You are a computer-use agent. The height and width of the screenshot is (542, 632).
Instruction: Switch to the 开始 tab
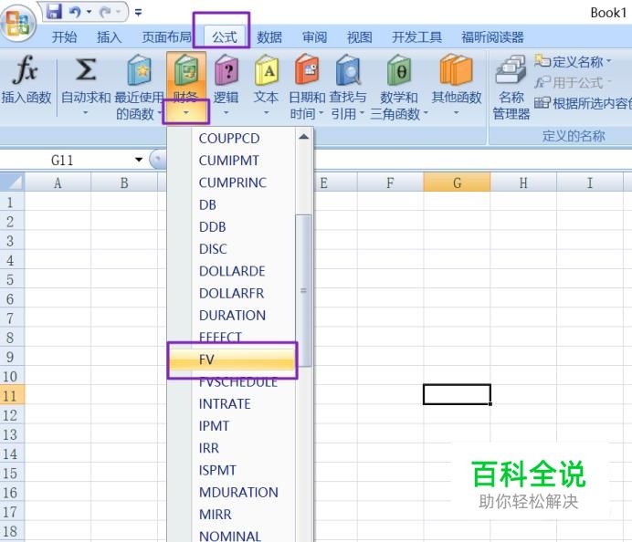[64, 37]
